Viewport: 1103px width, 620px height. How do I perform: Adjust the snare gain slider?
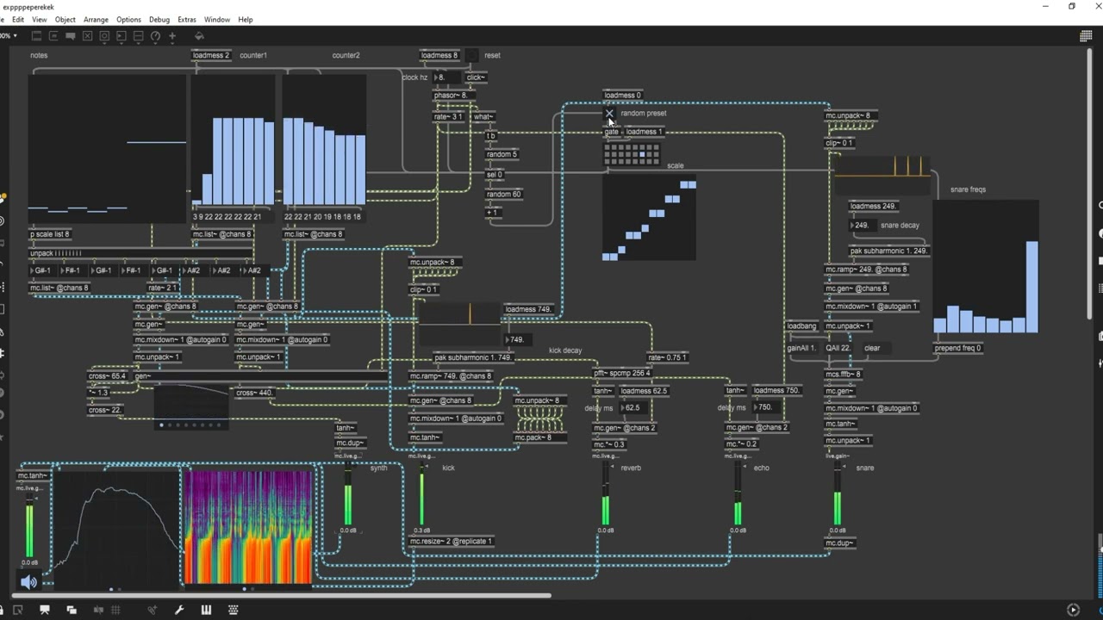837,493
